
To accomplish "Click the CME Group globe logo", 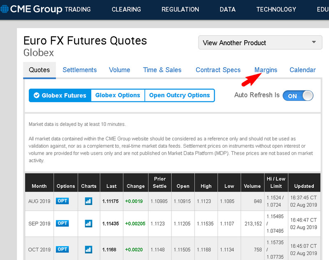I will point(4,9).
